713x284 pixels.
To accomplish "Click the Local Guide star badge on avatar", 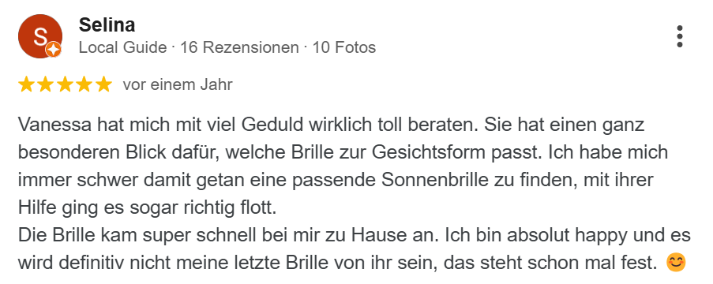I will pos(53,50).
